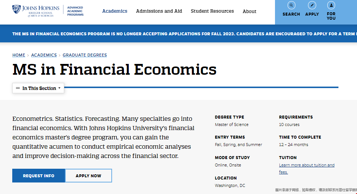Viewport: 357px width, 194px height.
Task: Click the blue application deadline announcement banner
Action: (178, 33)
